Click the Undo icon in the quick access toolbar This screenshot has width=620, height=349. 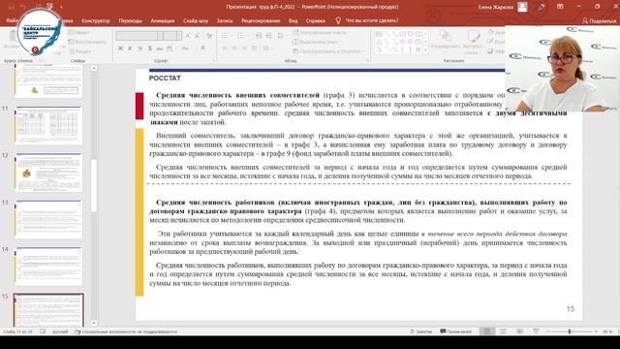pos(23,7)
